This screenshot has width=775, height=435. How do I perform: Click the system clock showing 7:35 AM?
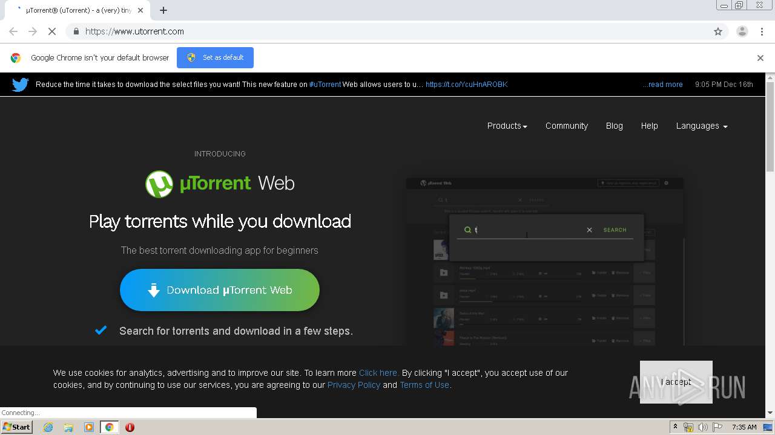pyautogui.click(x=744, y=427)
